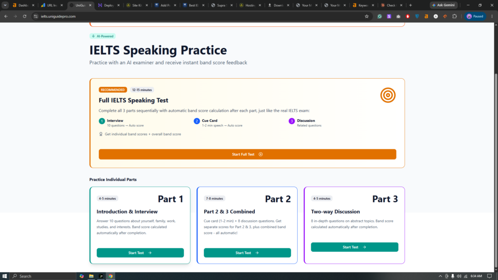Open the Extensions puzzle-piece menu
Image resolution: width=498 pixels, height=280 pixels.
(455, 16)
